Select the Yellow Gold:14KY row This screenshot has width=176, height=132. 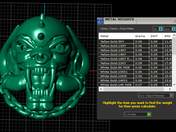[x=135, y=50]
